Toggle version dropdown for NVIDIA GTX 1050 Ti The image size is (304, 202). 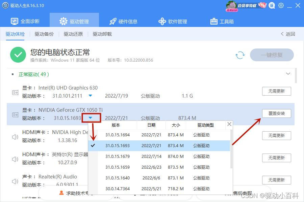click(x=90, y=118)
